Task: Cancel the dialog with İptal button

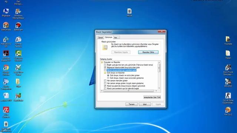Action: click(x=145, y=104)
